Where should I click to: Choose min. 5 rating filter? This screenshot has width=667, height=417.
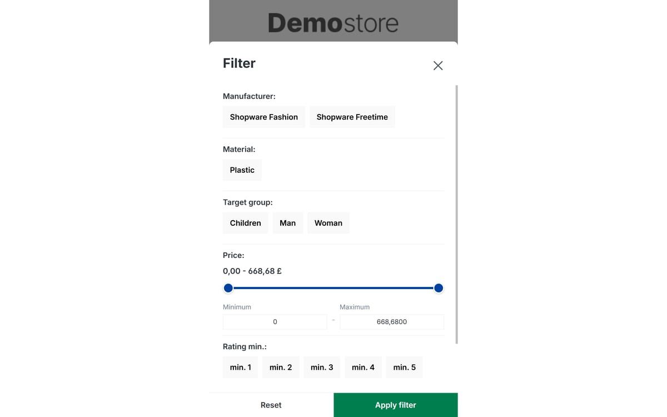tap(405, 368)
